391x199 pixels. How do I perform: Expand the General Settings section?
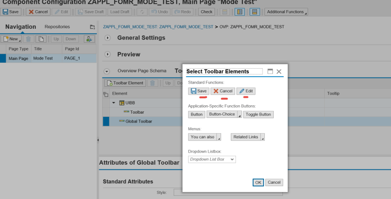point(108,38)
